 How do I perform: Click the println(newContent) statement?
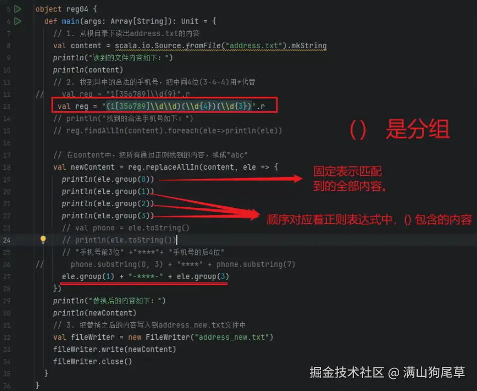(95, 313)
